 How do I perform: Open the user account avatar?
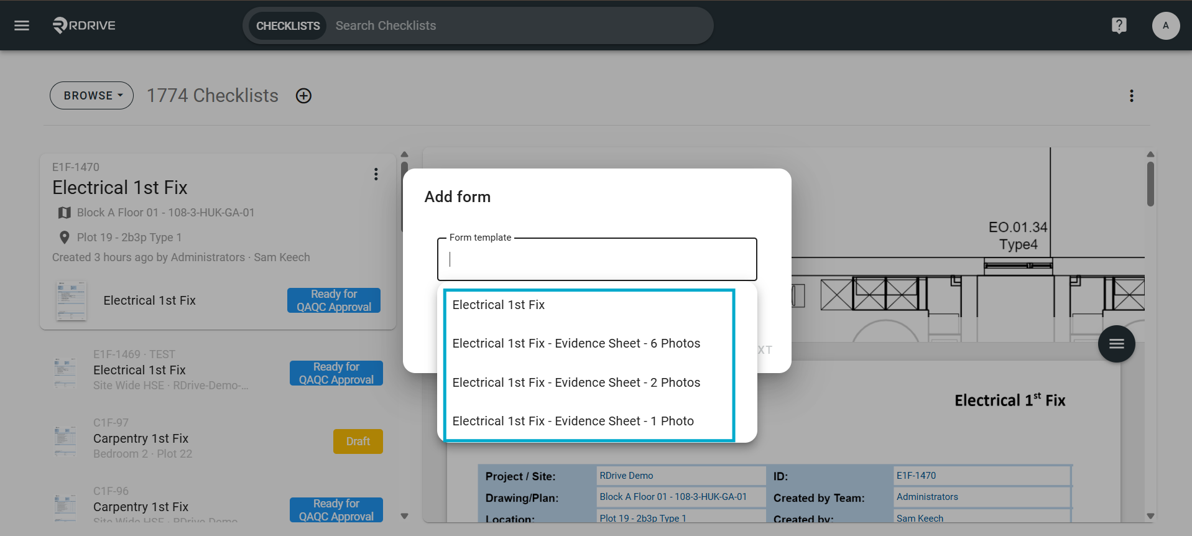(1165, 25)
